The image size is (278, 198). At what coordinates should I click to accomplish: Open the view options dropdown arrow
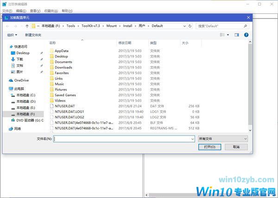pos(227,35)
